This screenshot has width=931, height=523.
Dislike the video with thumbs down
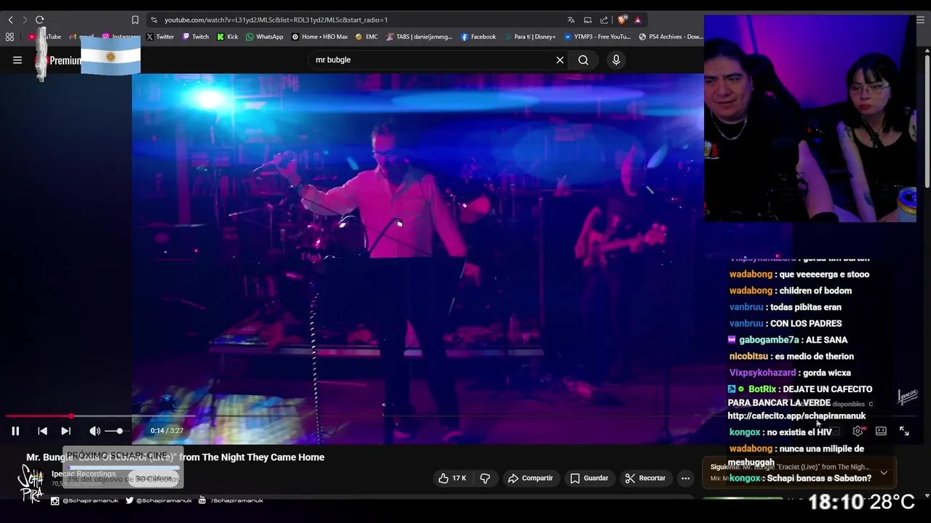point(485,478)
